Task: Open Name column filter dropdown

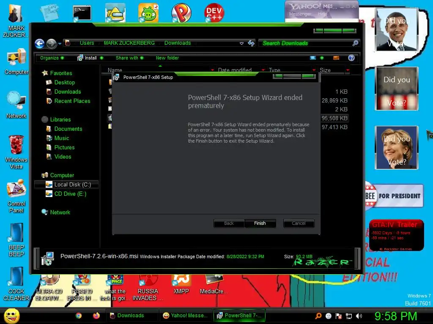Action: (212, 70)
